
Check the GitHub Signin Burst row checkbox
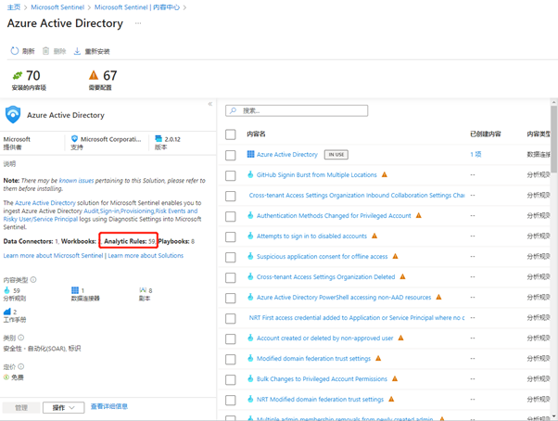click(231, 175)
